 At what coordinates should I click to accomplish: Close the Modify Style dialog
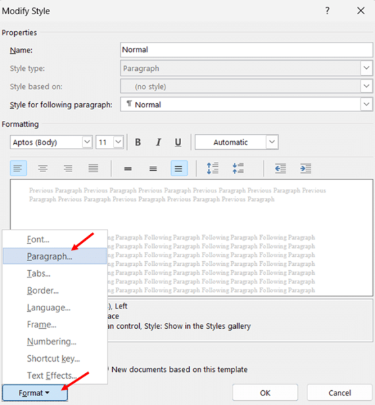point(361,11)
